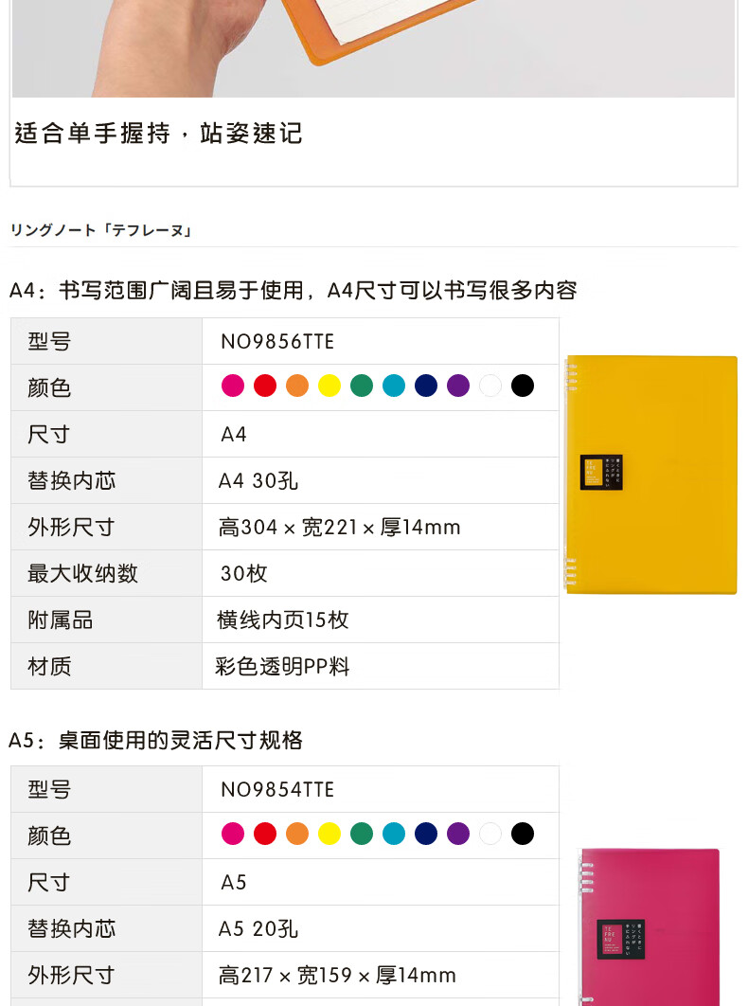Choose the black color dot in A4 table
The image size is (748, 1006).
(x=523, y=386)
